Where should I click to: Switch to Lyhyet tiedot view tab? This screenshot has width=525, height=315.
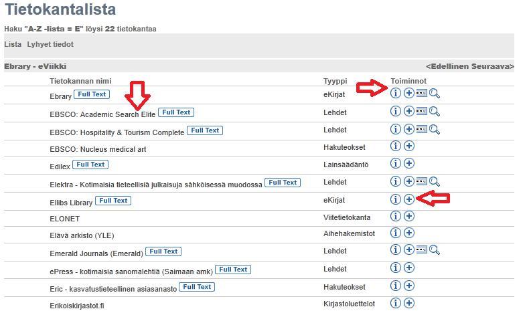50,44
